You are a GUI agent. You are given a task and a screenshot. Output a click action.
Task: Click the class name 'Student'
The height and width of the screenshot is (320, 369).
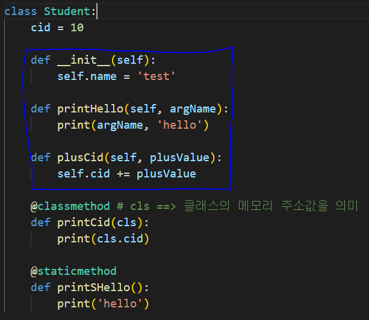click(67, 11)
